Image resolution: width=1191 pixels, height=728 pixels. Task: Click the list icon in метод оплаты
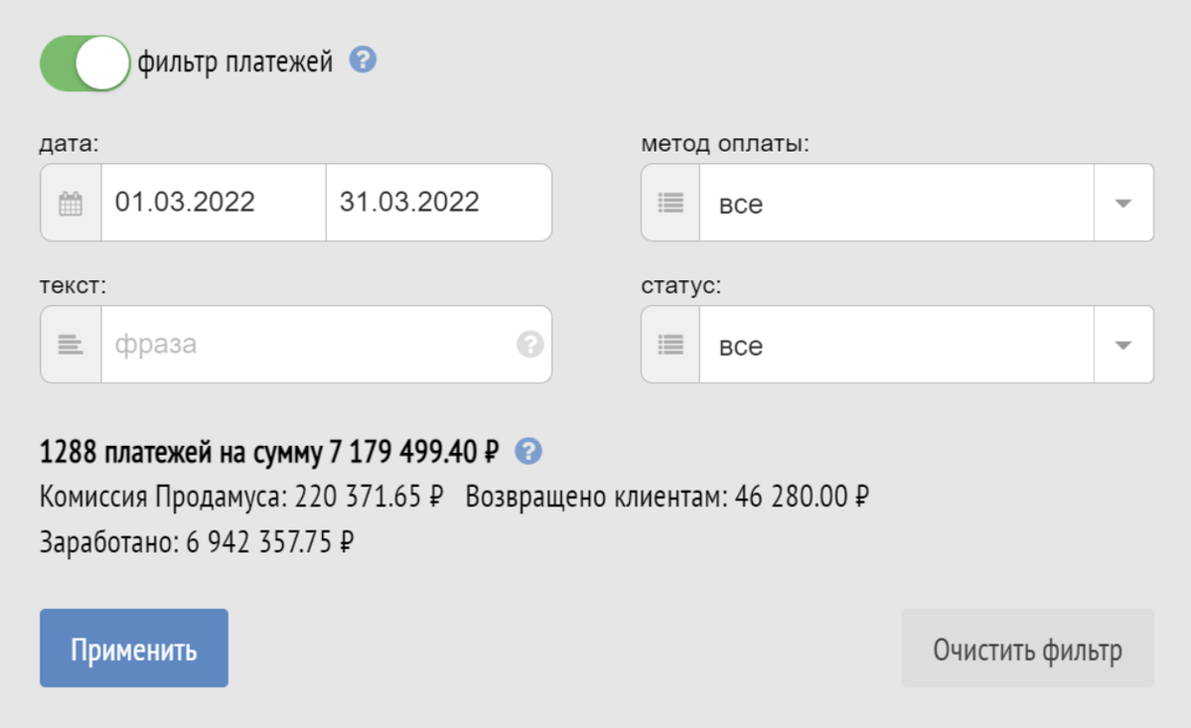[x=670, y=203]
